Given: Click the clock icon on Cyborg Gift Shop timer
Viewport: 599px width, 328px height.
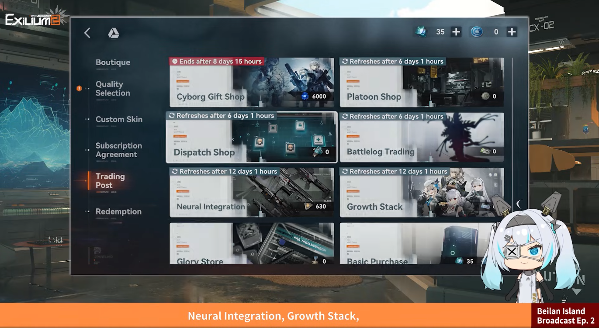Looking at the screenshot, I should pos(175,62).
